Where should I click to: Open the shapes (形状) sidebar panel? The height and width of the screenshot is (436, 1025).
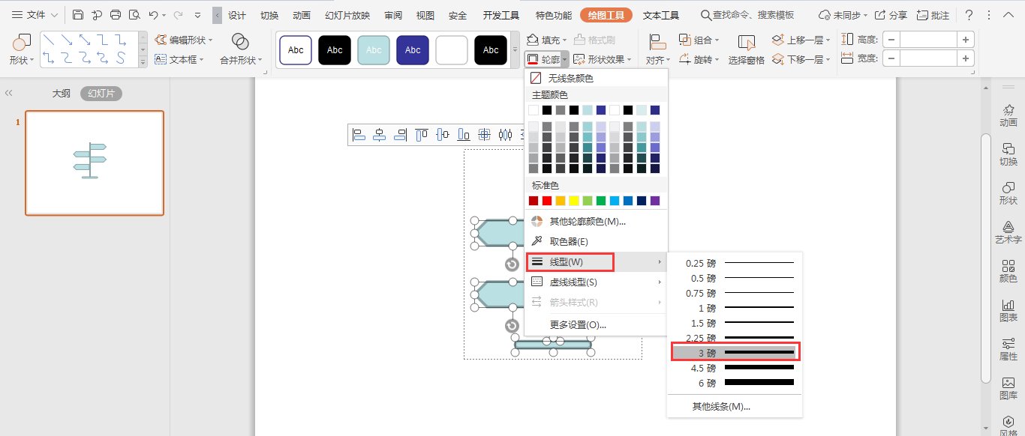1008,192
